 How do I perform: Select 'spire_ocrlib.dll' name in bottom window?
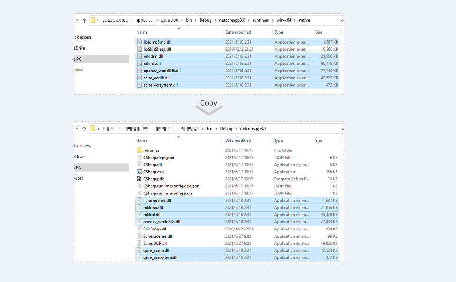click(x=156, y=250)
